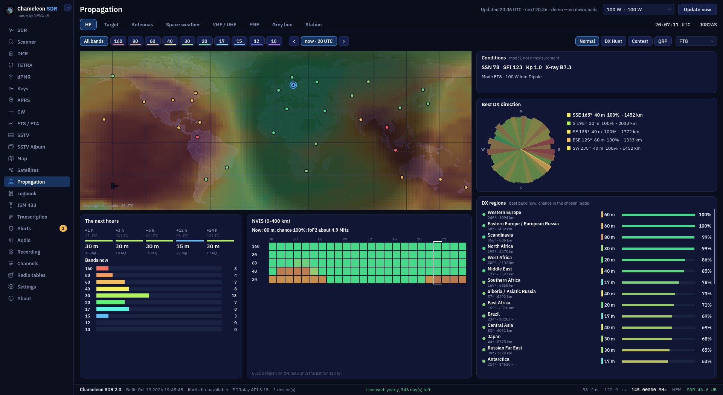The width and height of the screenshot is (723, 395).
Task: Select the Satellites icon
Action: point(11,170)
